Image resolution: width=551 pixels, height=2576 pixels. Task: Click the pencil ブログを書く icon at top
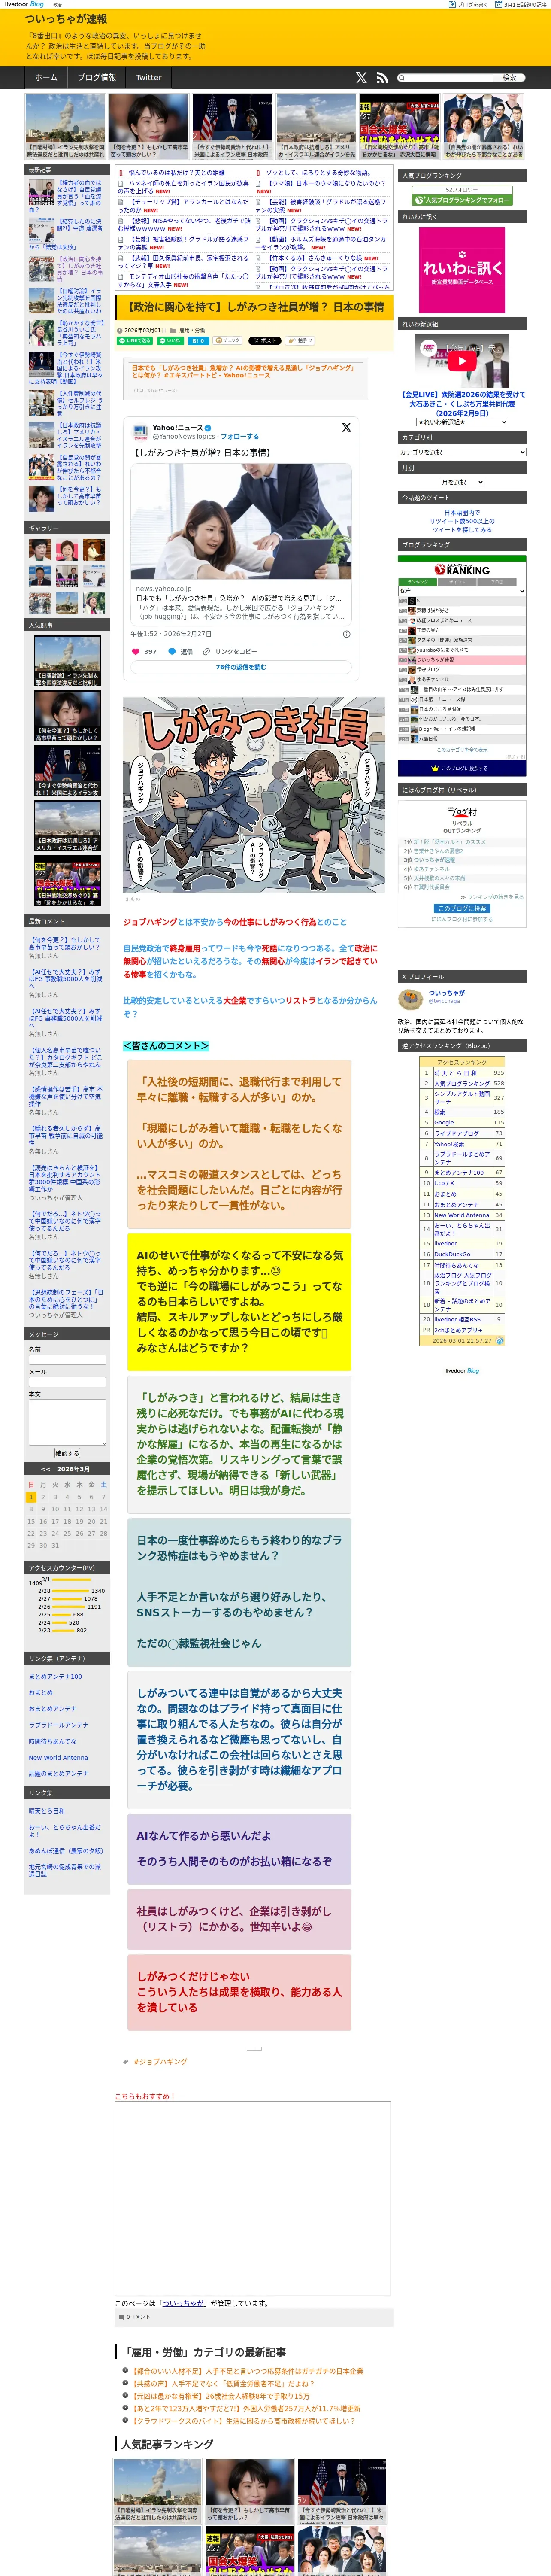[452, 4]
